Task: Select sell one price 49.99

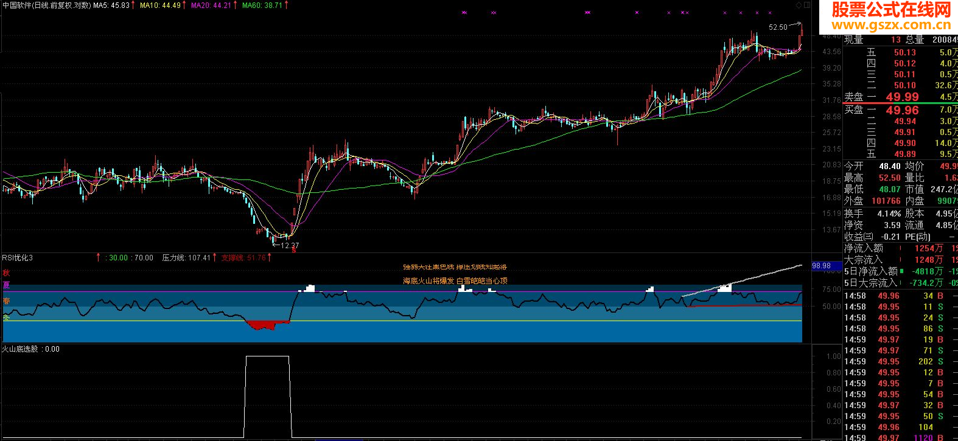Action: 902,97
